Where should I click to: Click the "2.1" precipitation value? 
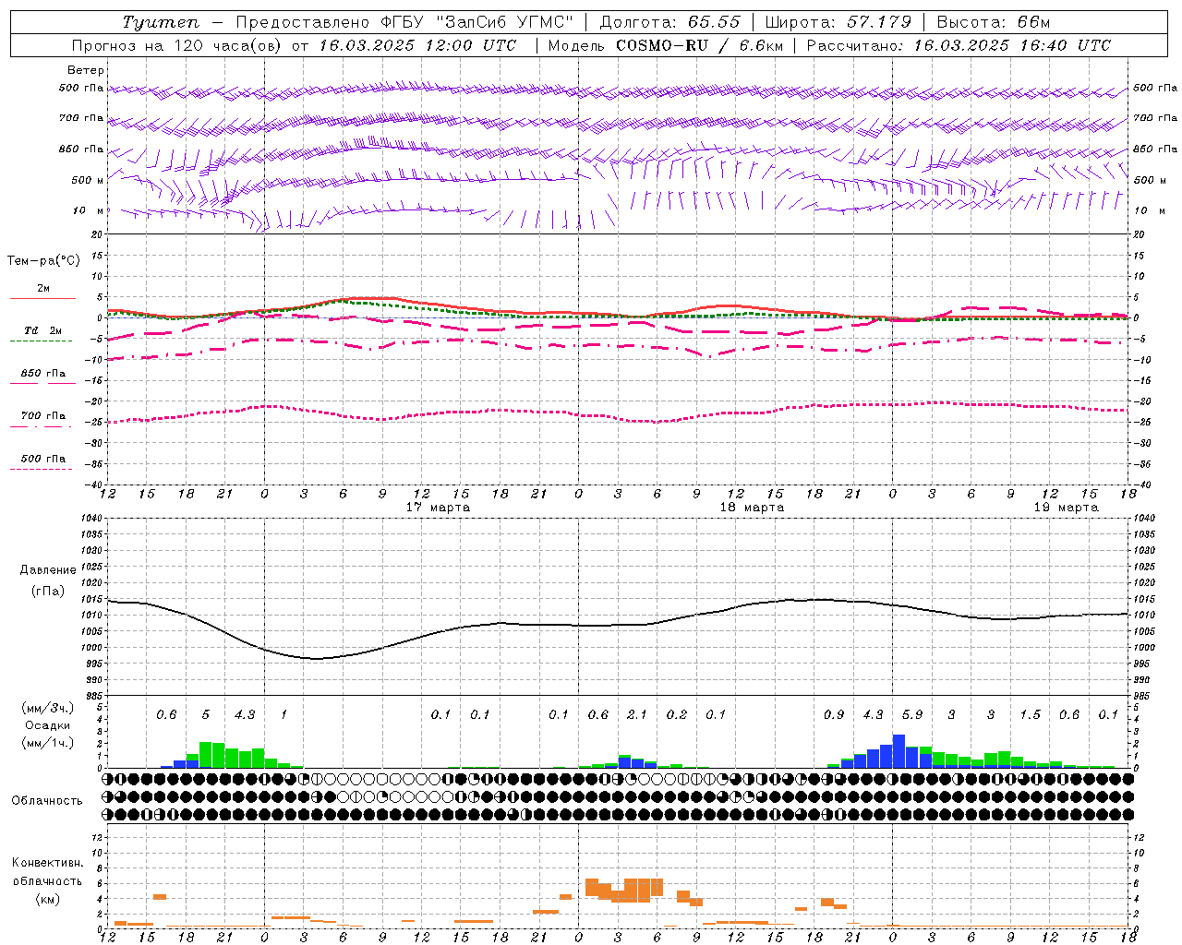637,714
